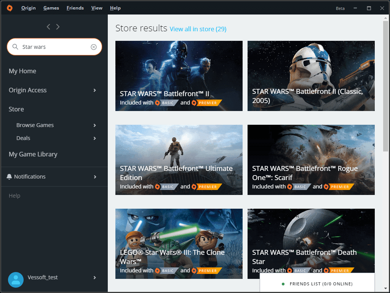The width and height of the screenshot is (390, 293).
Task: Click Premier badge on LEGO Clone Wars card
Action: pos(206,270)
